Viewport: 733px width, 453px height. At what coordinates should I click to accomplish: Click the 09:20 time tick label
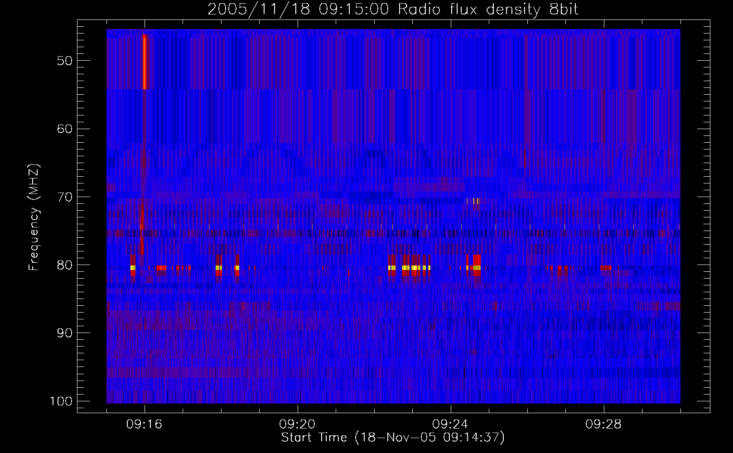[298, 424]
